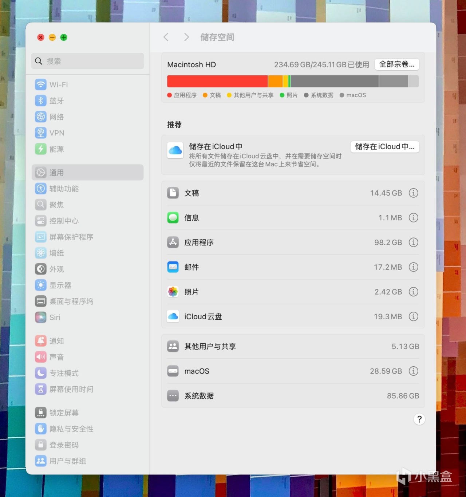Click the 1.1 MB messages size value

(390, 218)
